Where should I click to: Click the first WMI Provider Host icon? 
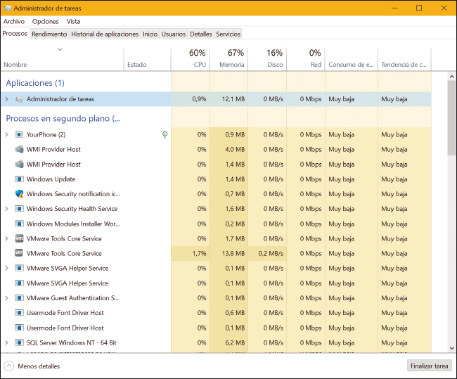click(19, 149)
